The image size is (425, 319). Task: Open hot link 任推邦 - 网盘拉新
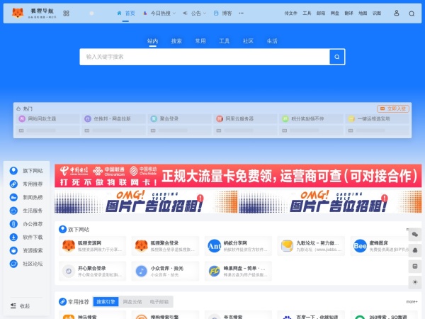113,118
